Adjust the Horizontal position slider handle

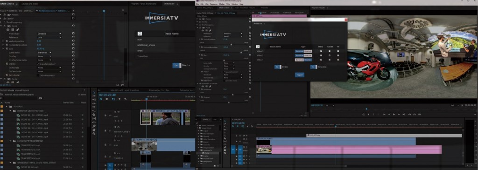pos(241,52)
